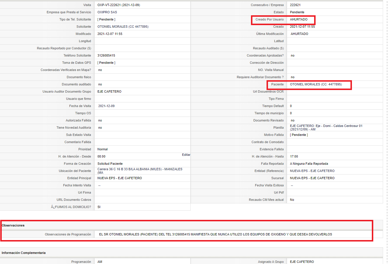Click Ubicación del Paciente address Carrera 36 C

[x=140, y=171]
